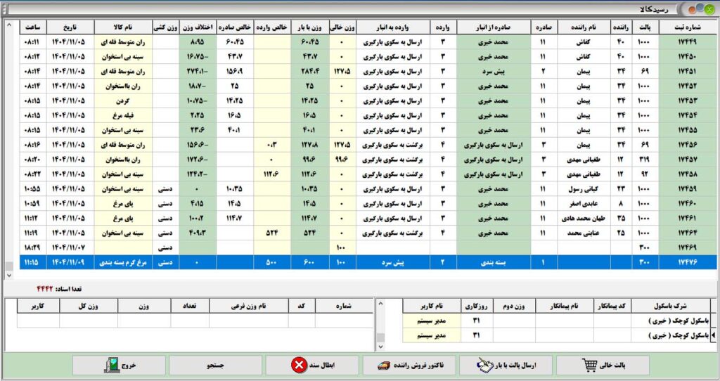Click the تاریخ column header

click(x=72, y=27)
